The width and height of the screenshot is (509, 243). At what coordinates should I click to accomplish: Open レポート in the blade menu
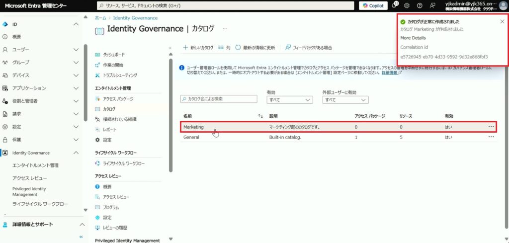(x=109, y=129)
